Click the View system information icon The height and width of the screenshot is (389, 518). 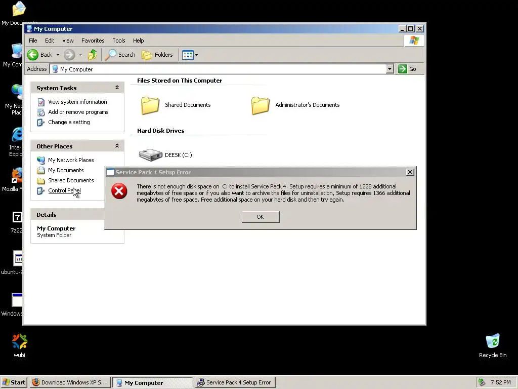click(x=41, y=102)
